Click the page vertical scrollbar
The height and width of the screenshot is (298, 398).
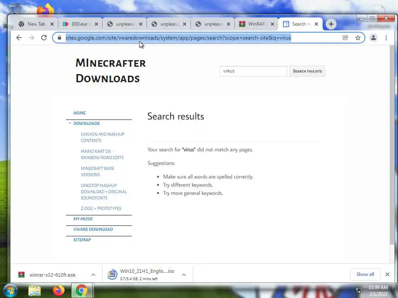(x=392, y=145)
